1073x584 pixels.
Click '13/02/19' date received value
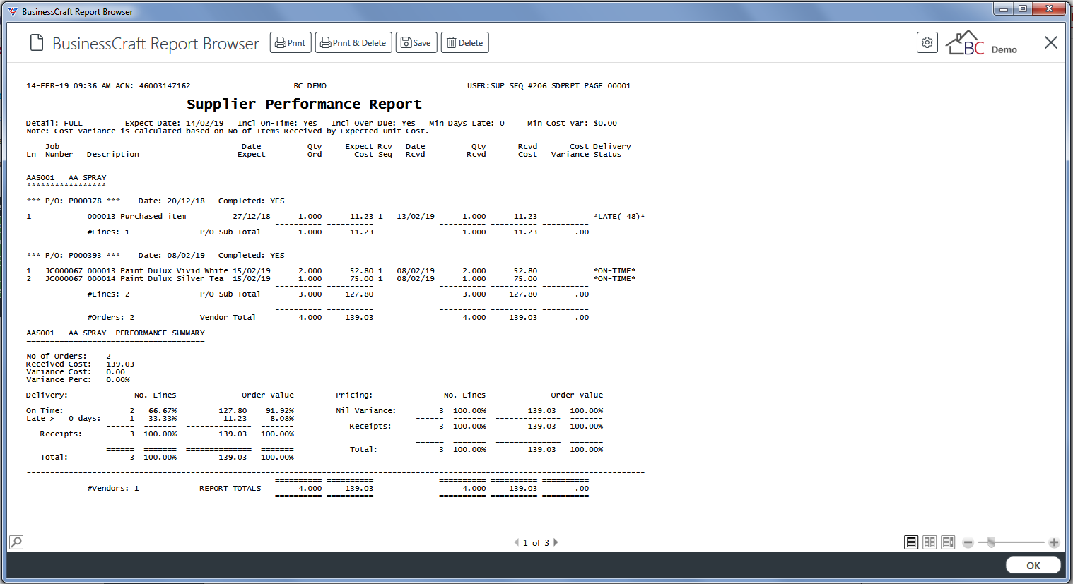tap(416, 217)
